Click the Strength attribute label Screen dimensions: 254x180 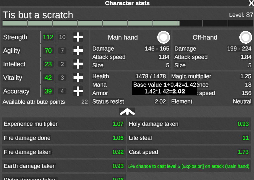(15, 37)
